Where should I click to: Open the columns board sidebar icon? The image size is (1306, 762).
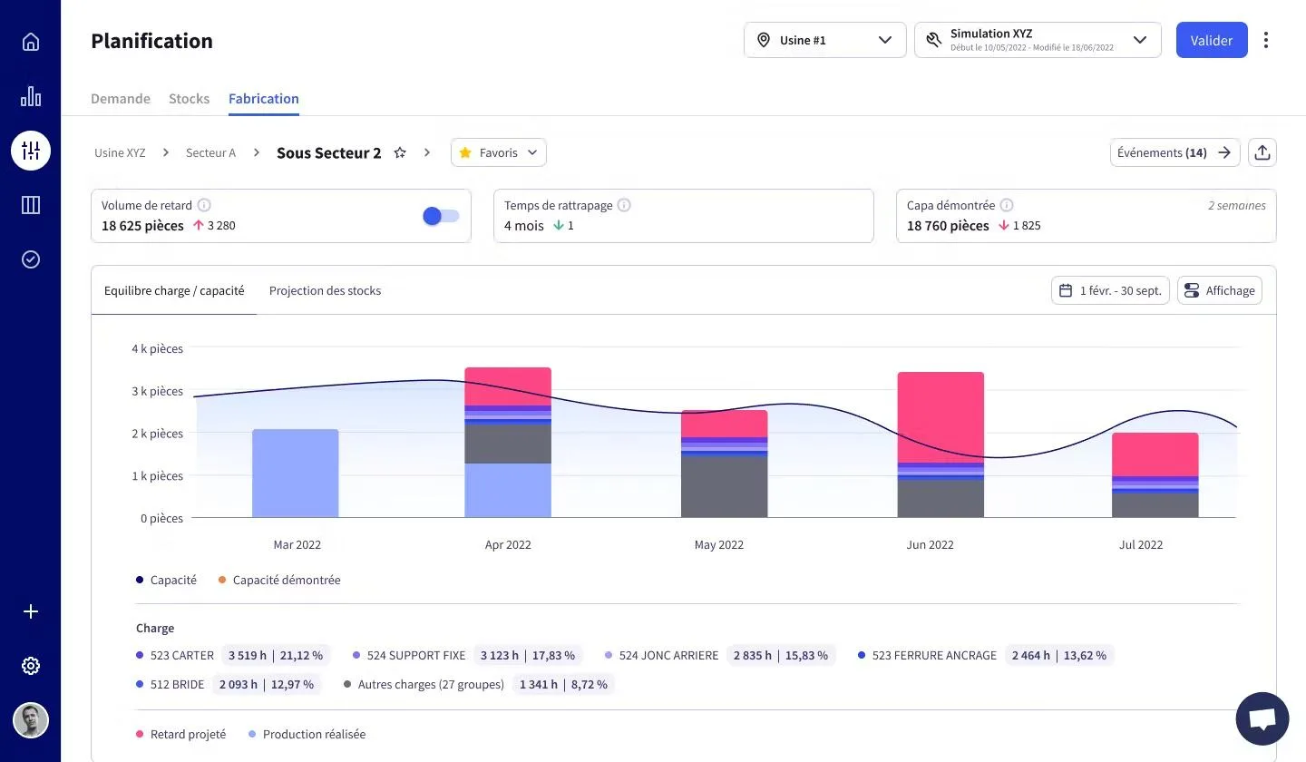tap(31, 205)
